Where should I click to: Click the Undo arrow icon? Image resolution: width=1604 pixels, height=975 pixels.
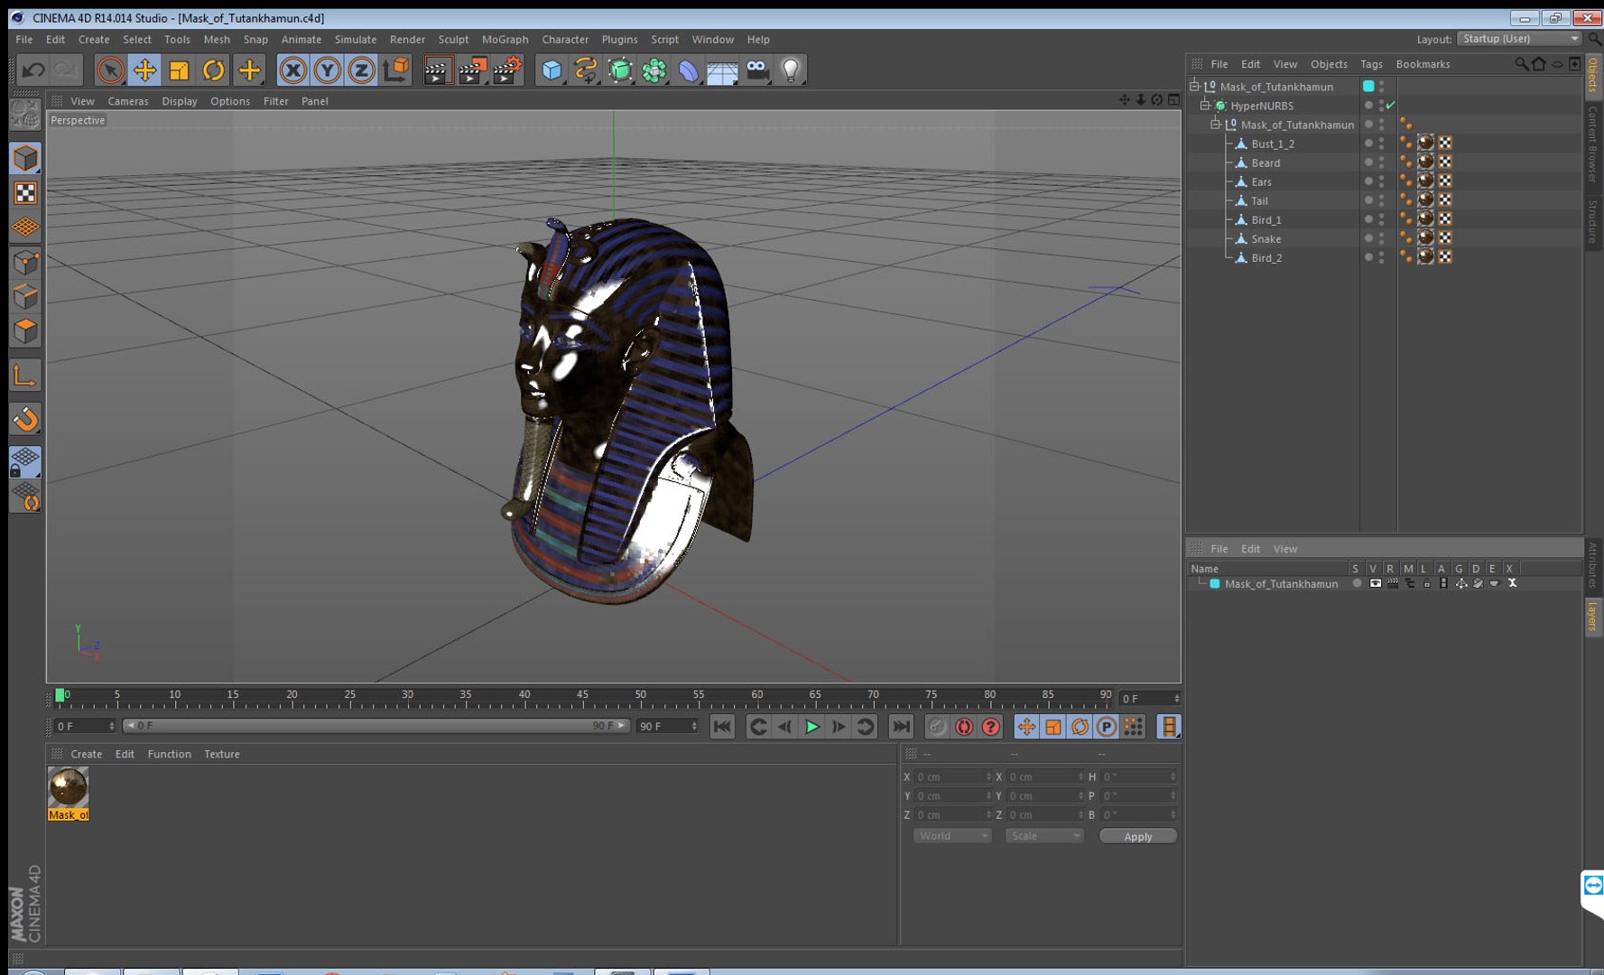point(33,70)
